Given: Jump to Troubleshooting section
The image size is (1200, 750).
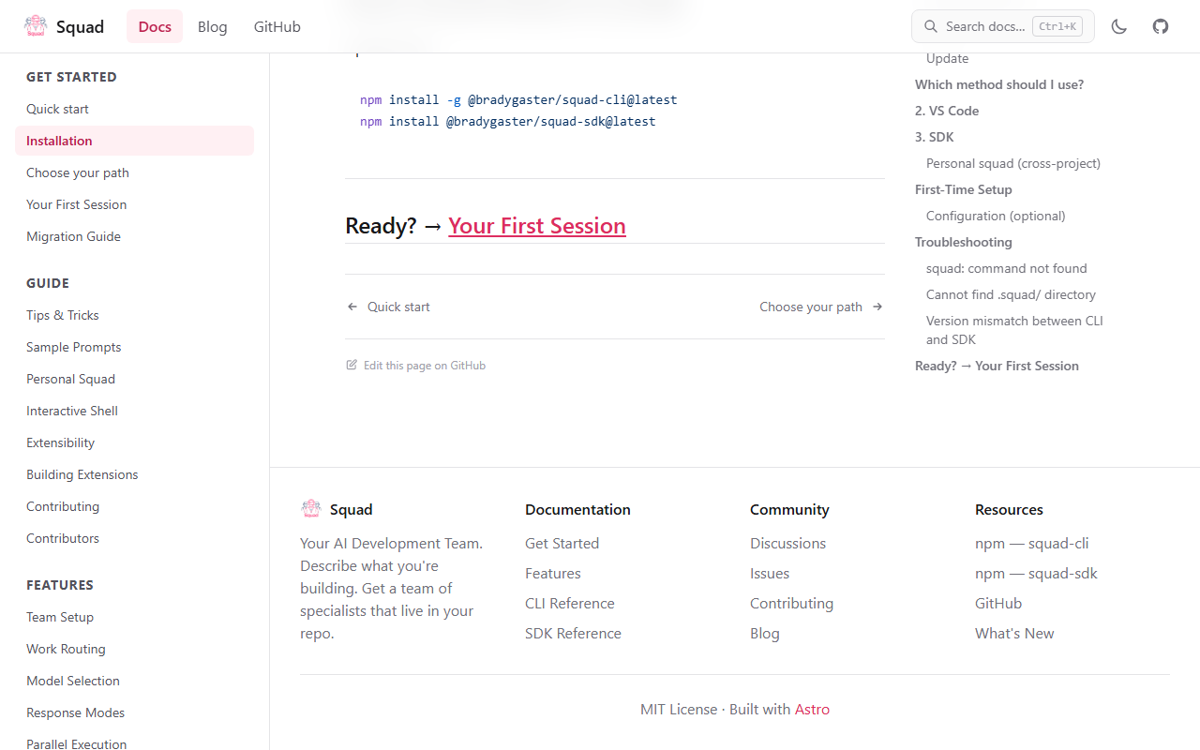Looking at the screenshot, I should click(x=964, y=242).
